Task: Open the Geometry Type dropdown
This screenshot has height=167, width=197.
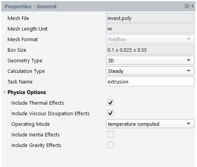Action: [x=150, y=60]
